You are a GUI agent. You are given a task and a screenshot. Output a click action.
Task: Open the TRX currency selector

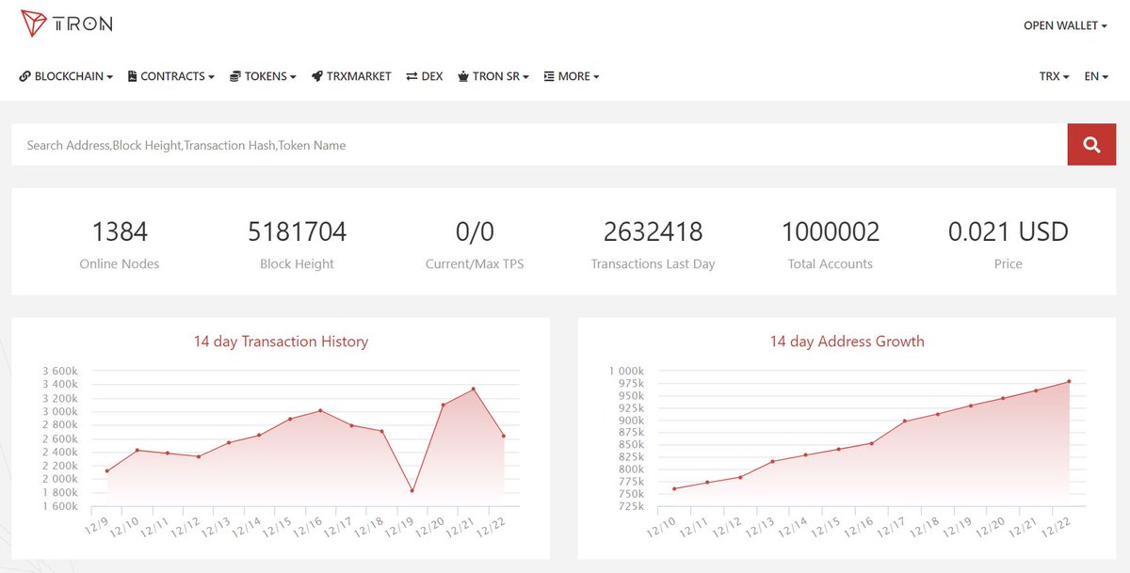click(1054, 76)
